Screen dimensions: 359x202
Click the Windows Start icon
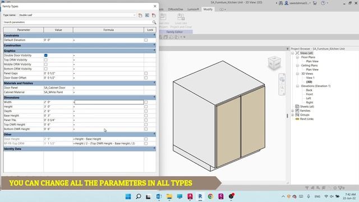[x=128, y=196]
